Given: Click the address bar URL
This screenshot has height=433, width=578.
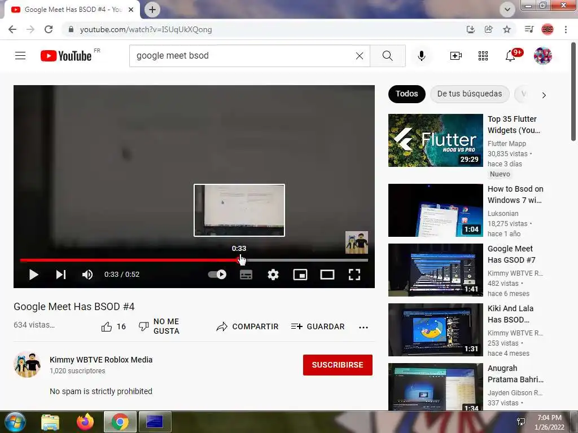Looking at the screenshot, I should [146, 29].
